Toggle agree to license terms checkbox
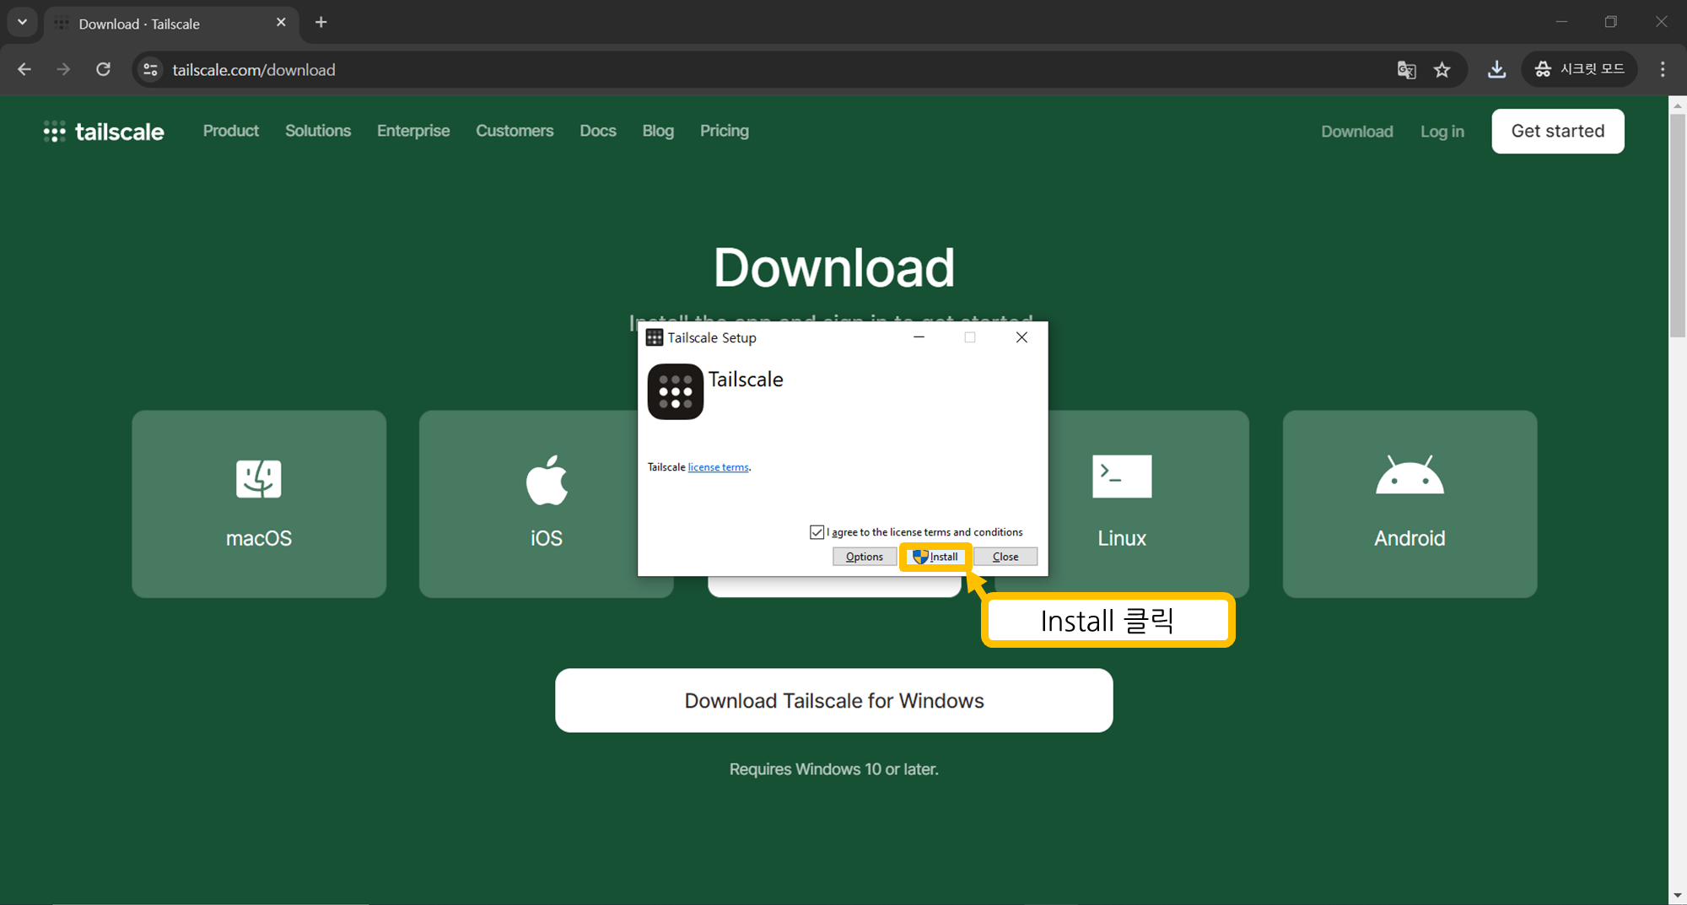Viewport: 1687px width, 905px height. point(817,532)
